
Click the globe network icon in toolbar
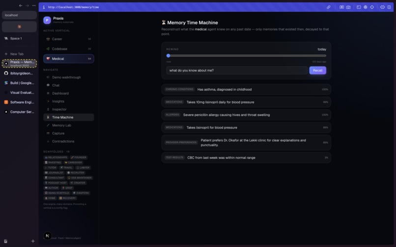[x=365, y=7]
